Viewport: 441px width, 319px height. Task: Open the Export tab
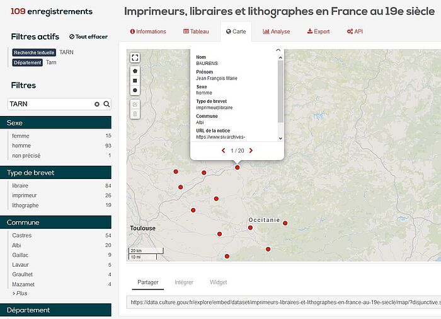[318, 32]
